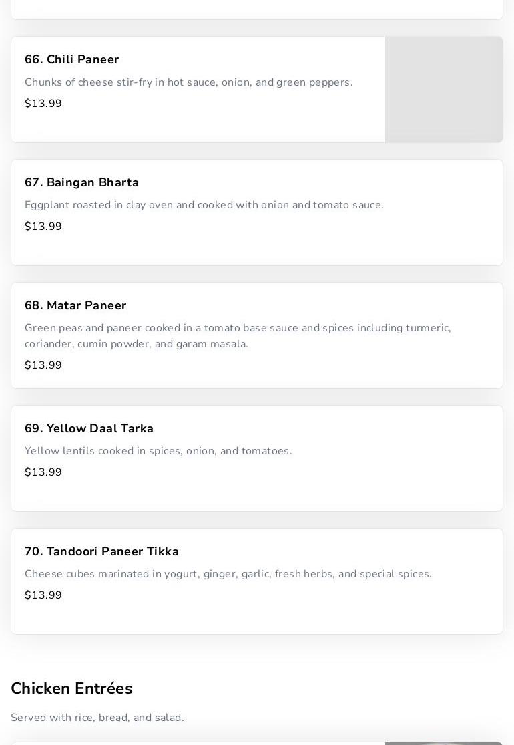Click the Yellow Daal Tarka price
Viewport: 514px width, 745px height.
[43, 472]
